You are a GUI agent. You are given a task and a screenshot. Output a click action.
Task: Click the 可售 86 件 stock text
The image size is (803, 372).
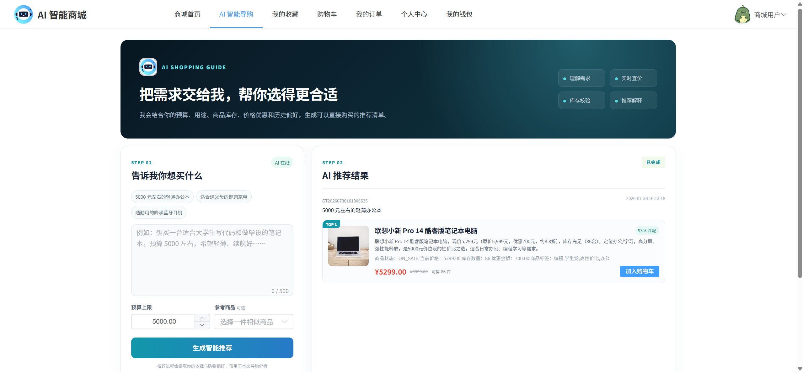[x=441, y=272]
